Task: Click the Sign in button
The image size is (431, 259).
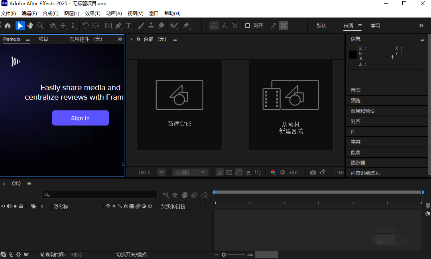Action: pyautogui.click(x=81, y=118)
